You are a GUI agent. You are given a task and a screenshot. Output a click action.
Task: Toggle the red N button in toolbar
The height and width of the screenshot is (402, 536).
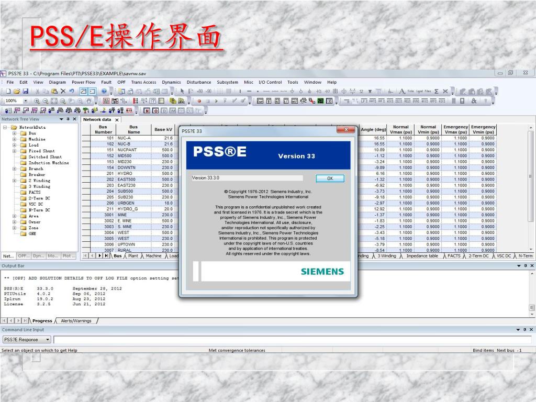click(x=147, y=110)
